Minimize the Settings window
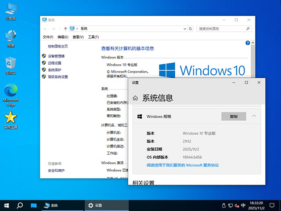The height and width of the screenshot is (211, 281). coord(234,83)
